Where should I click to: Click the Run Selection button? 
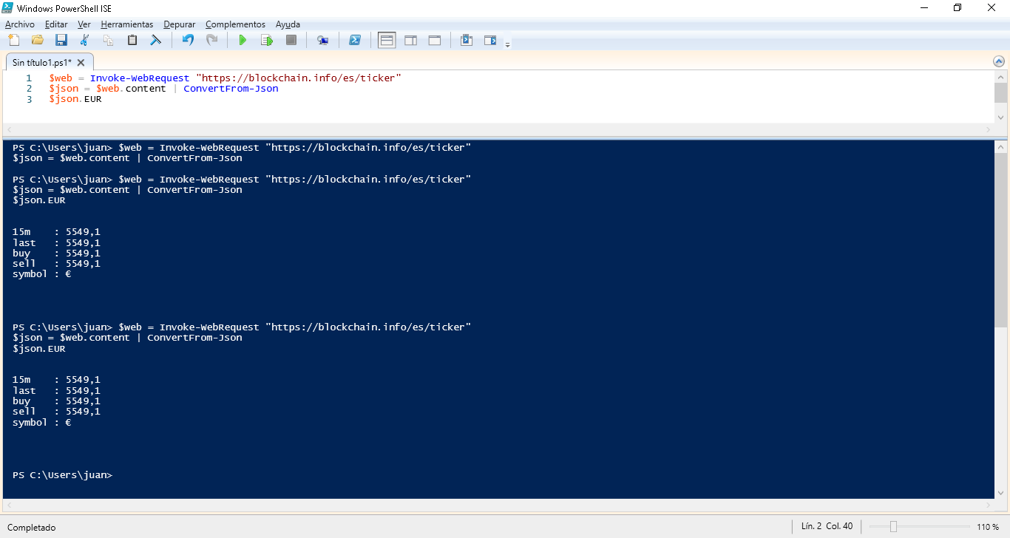click(x=266, y=40)
